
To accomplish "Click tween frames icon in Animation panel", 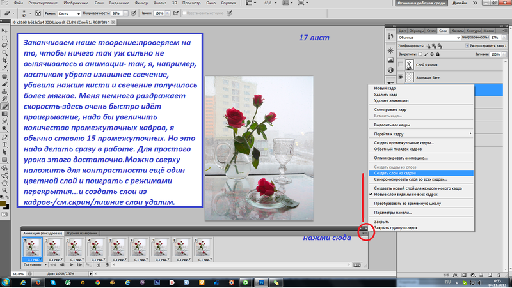I will point(88,265).
